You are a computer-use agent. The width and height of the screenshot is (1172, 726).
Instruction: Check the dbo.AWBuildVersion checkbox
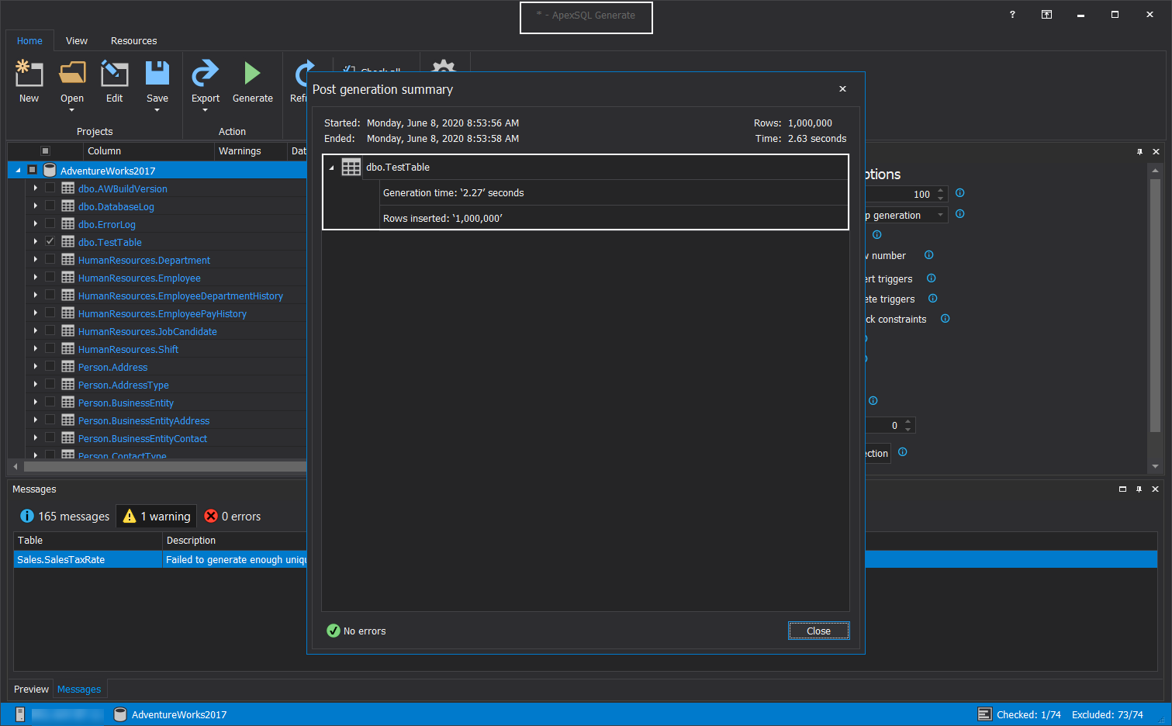click(x=50, y=188)
